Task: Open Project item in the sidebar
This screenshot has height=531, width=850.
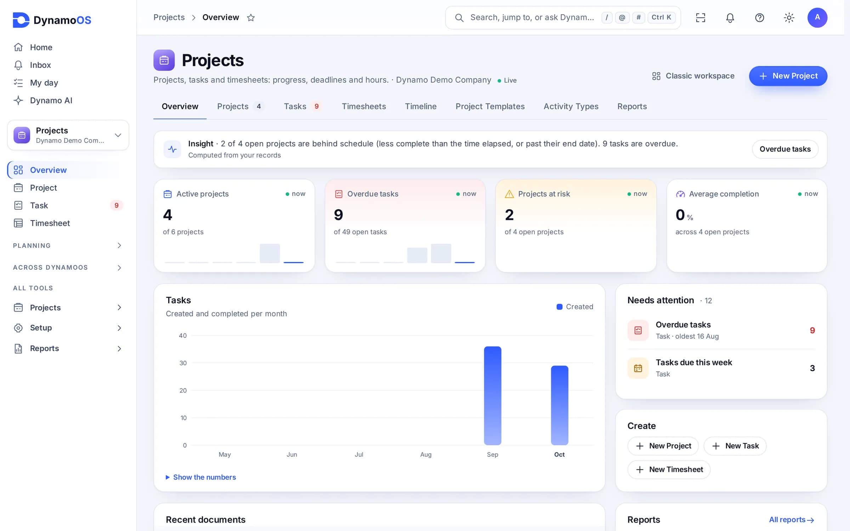Action: [68, 188]
